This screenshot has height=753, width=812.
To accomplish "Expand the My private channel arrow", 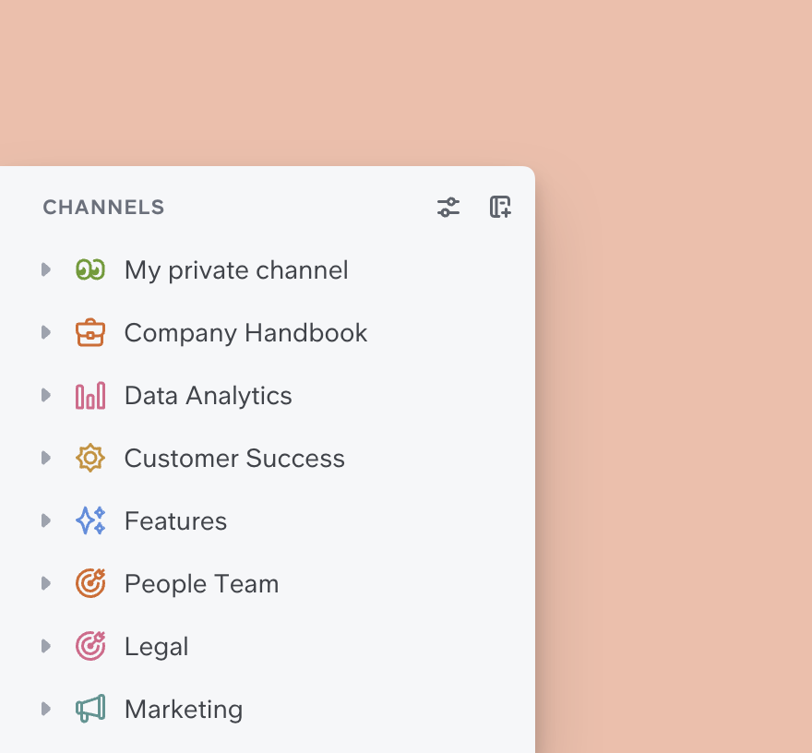I will pos(45,269).
